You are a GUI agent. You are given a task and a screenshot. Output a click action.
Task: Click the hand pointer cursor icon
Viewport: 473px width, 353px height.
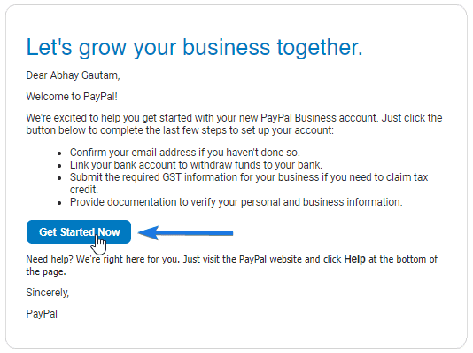(98, 245)
